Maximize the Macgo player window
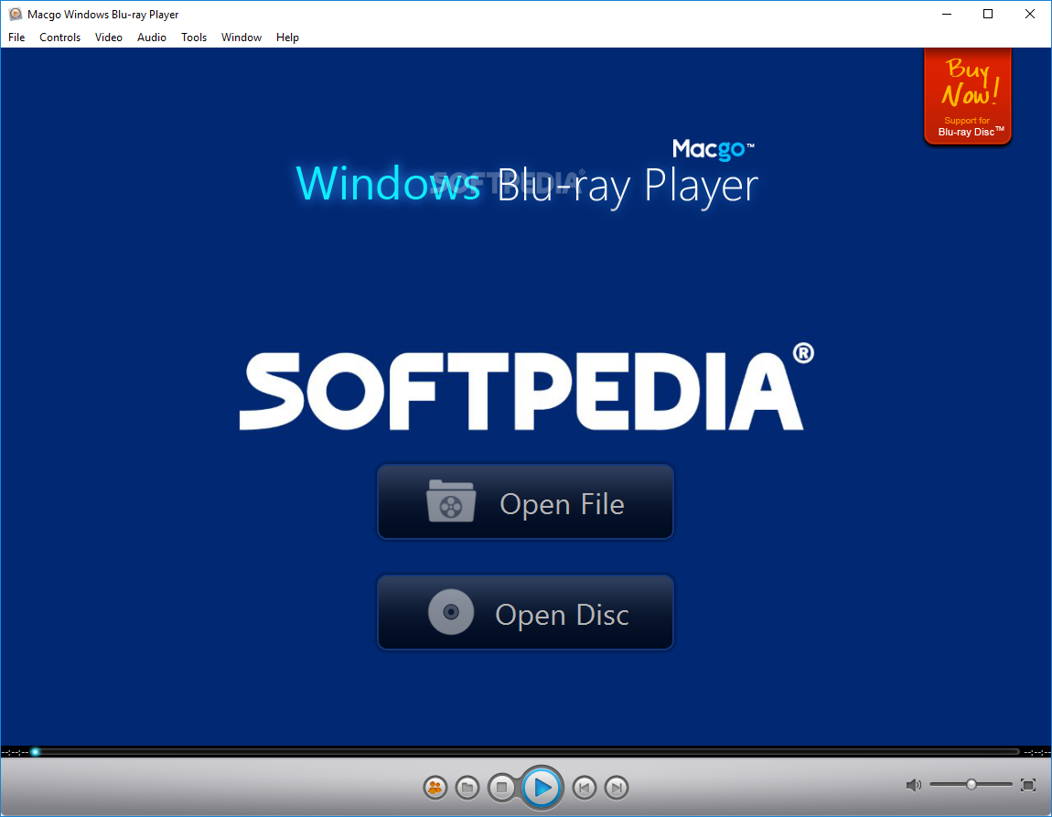The width and height of the screenshot is (1052, 817). 988,14
